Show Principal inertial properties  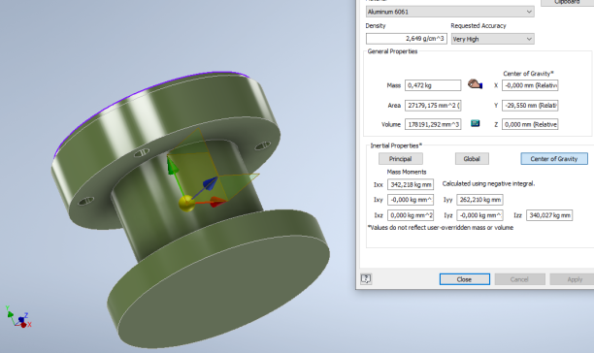coord(401,159)
